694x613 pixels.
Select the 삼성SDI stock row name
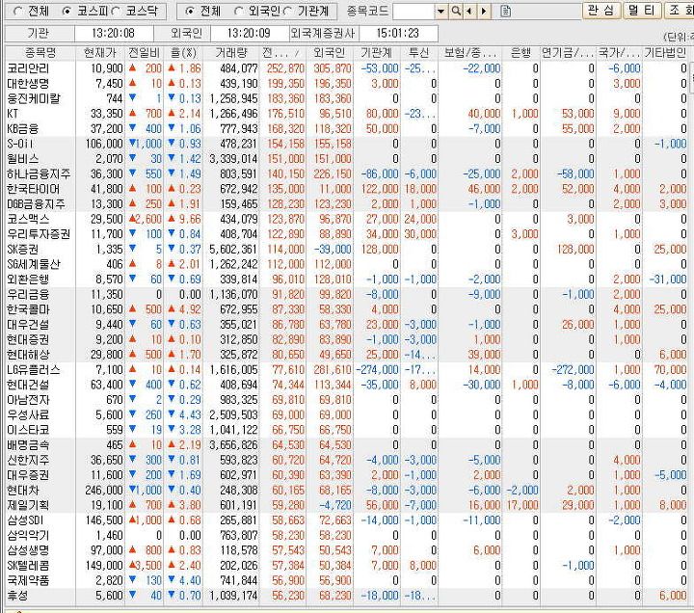click(26, 520)
